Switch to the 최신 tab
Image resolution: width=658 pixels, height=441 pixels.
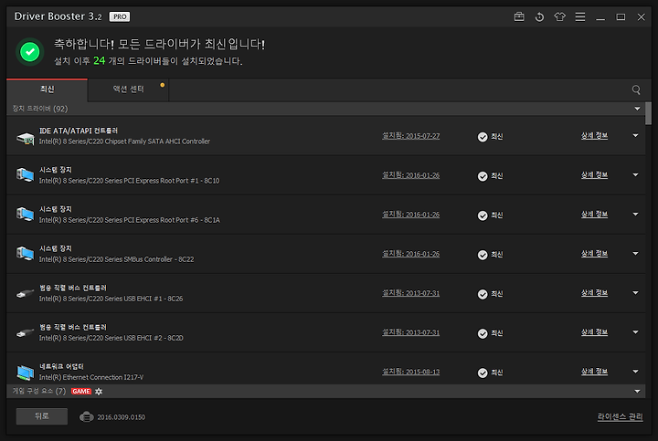(x=47, y=89)
